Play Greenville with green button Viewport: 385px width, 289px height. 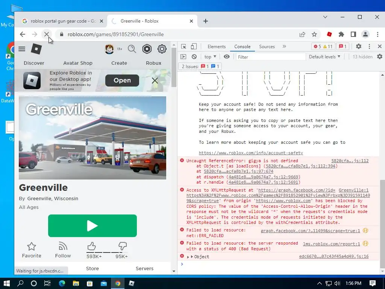pos(92,226)
